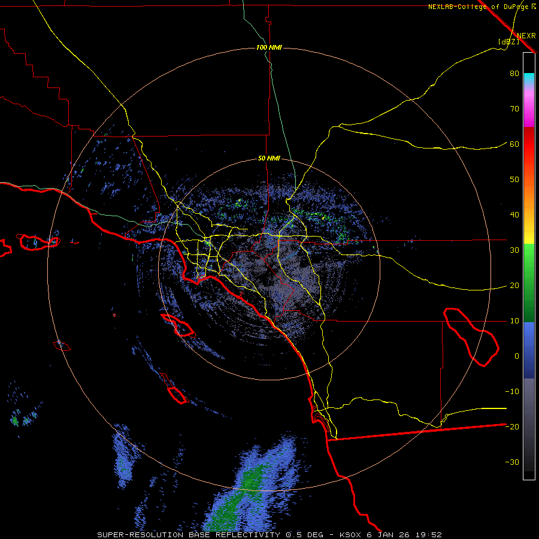The width and height of the screenshot is (539, 539).
Task: Click the 30 value on the dBZ scale
Action: [514, 250]
